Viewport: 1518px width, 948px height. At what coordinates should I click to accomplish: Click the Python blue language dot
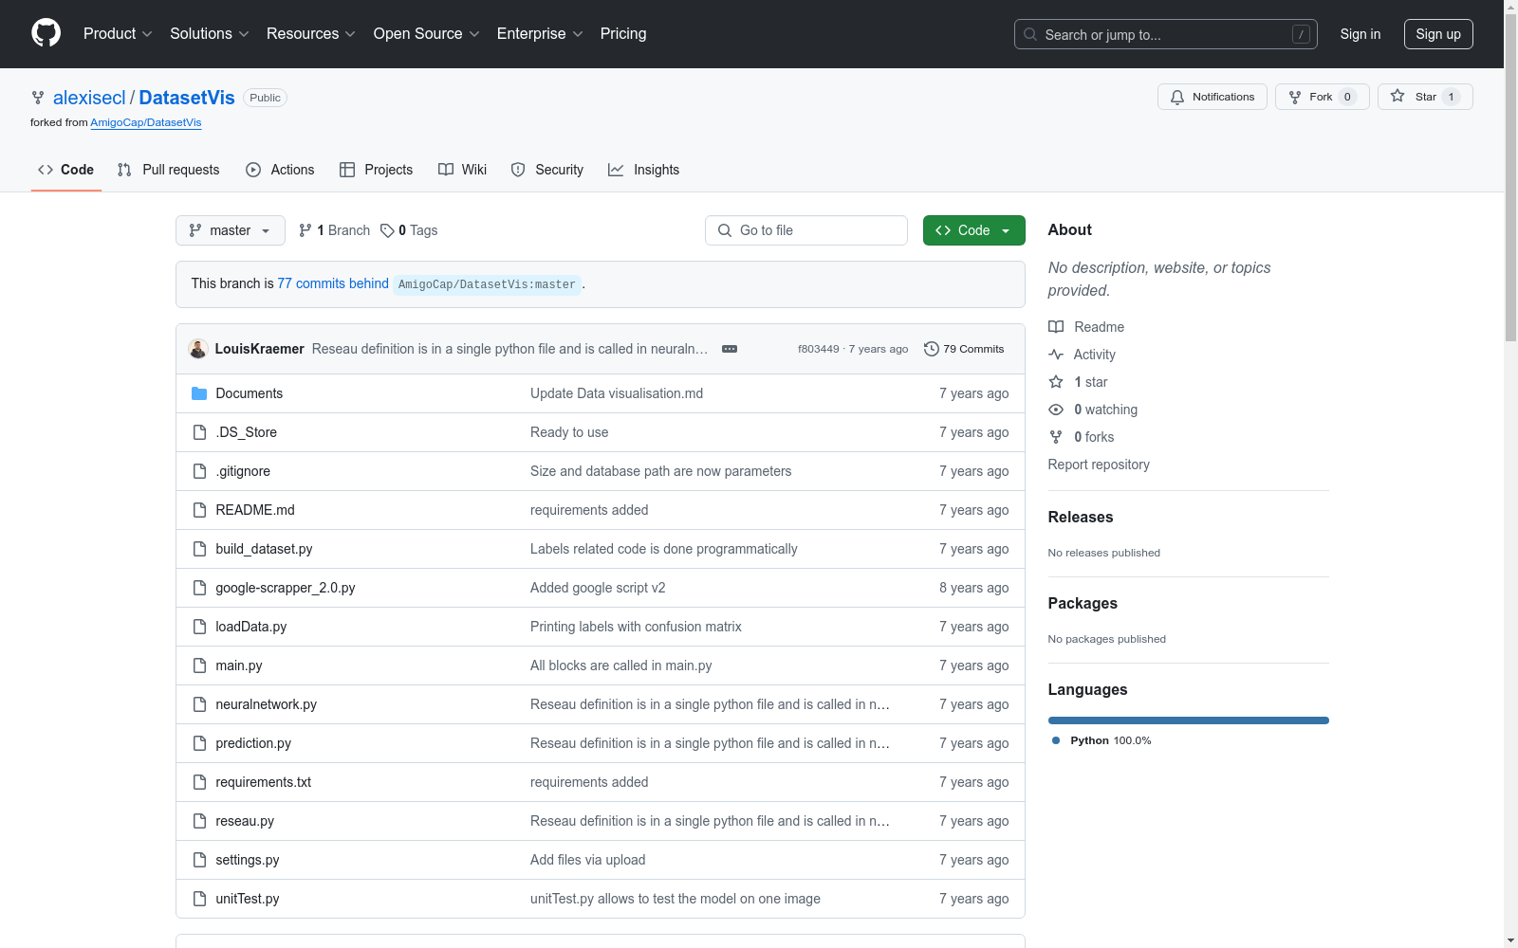point(1056,740)
